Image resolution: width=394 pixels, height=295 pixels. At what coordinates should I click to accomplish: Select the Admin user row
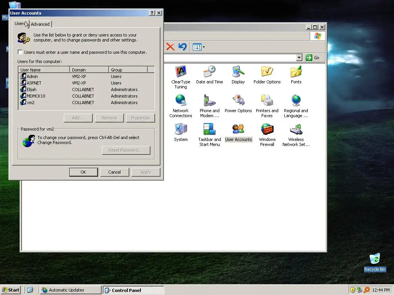pyautogui.click(x=87, y=76)
